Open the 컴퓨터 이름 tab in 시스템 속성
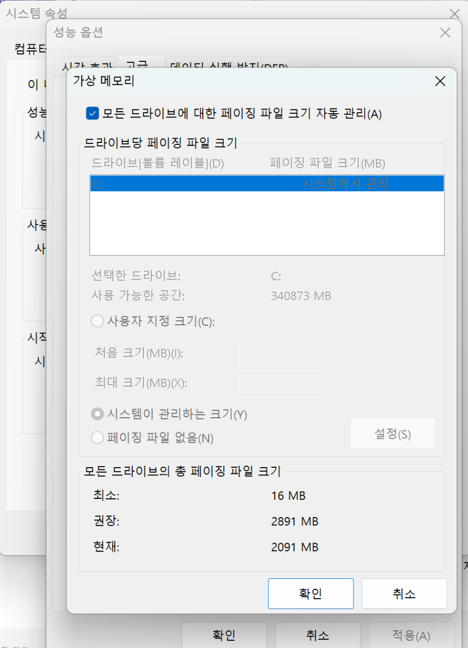The image size is (468, 648). pos(29,48)
